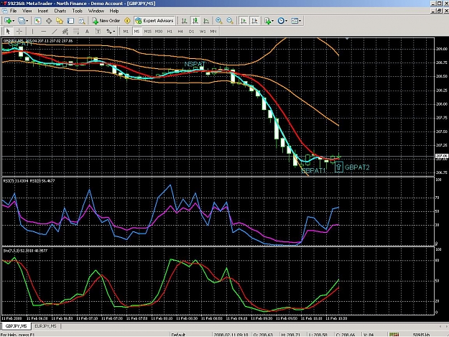The height and width of the screenshot is (337, 449).
Task: Switch chart to candlesticks style
Action: 195,21
